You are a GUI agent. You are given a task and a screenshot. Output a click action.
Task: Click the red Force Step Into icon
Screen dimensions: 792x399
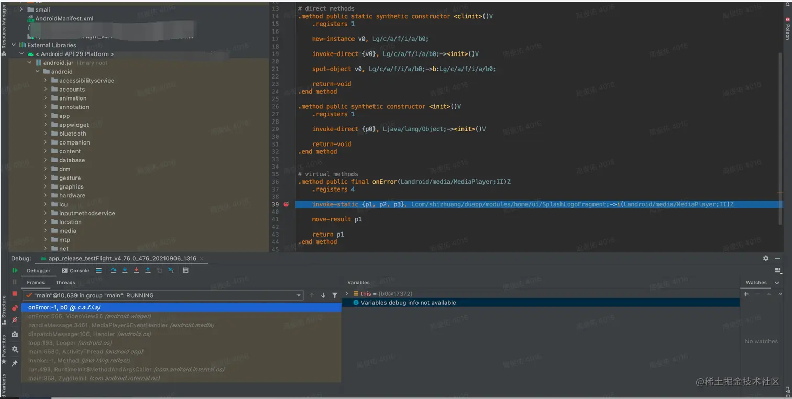pyautogui.click(x=136, y=270)
